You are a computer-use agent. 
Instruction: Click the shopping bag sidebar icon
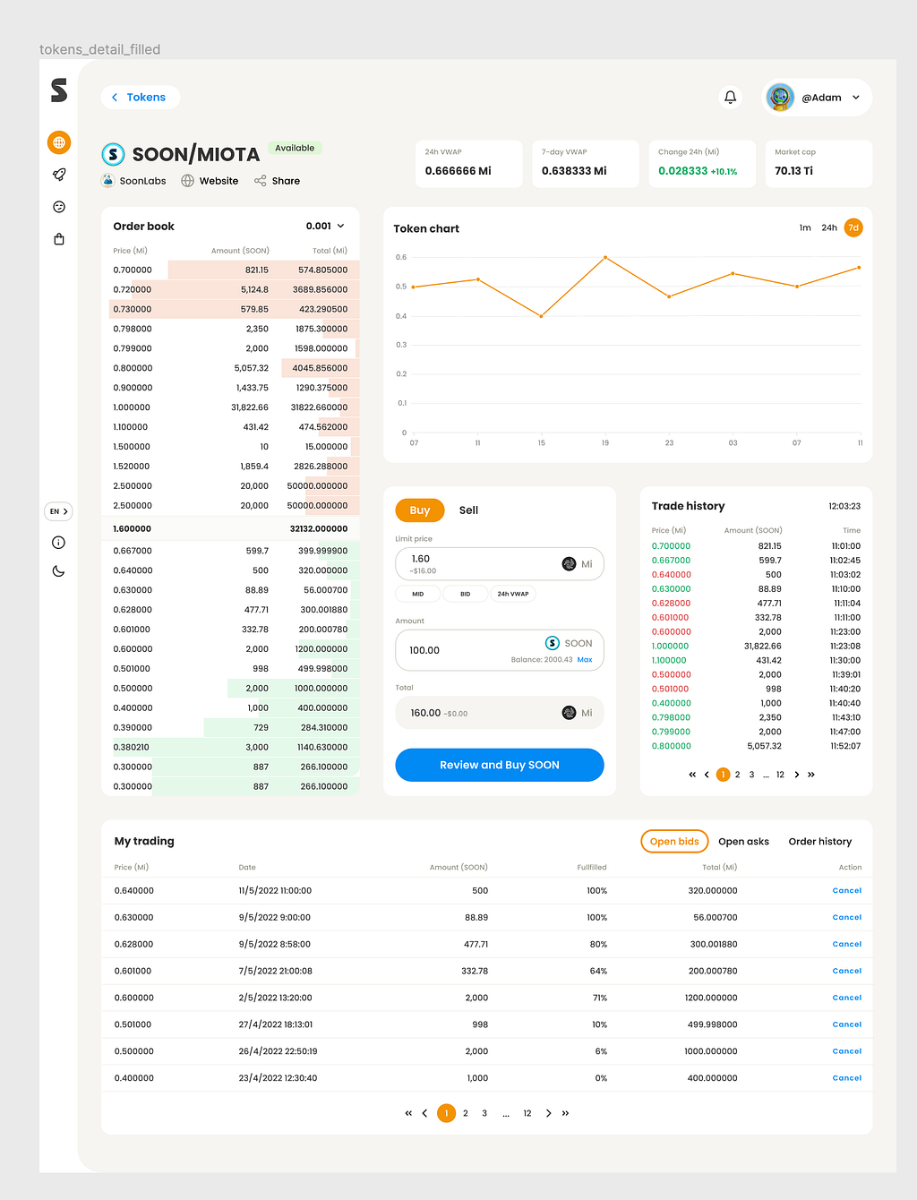(x=59, y=239)
